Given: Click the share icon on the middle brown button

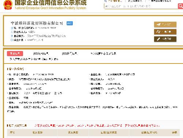Looking at the screenshot, I should point(158,32).
